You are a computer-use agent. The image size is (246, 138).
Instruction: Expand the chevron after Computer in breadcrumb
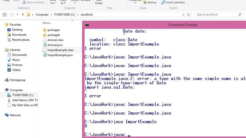[x=51, y=15]
